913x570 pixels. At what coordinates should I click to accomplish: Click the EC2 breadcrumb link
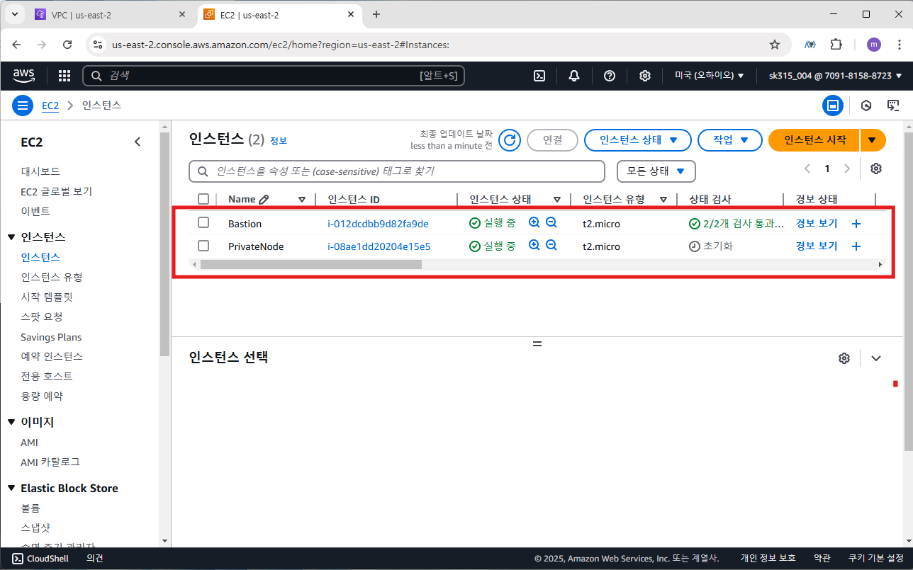pos(50,106)
